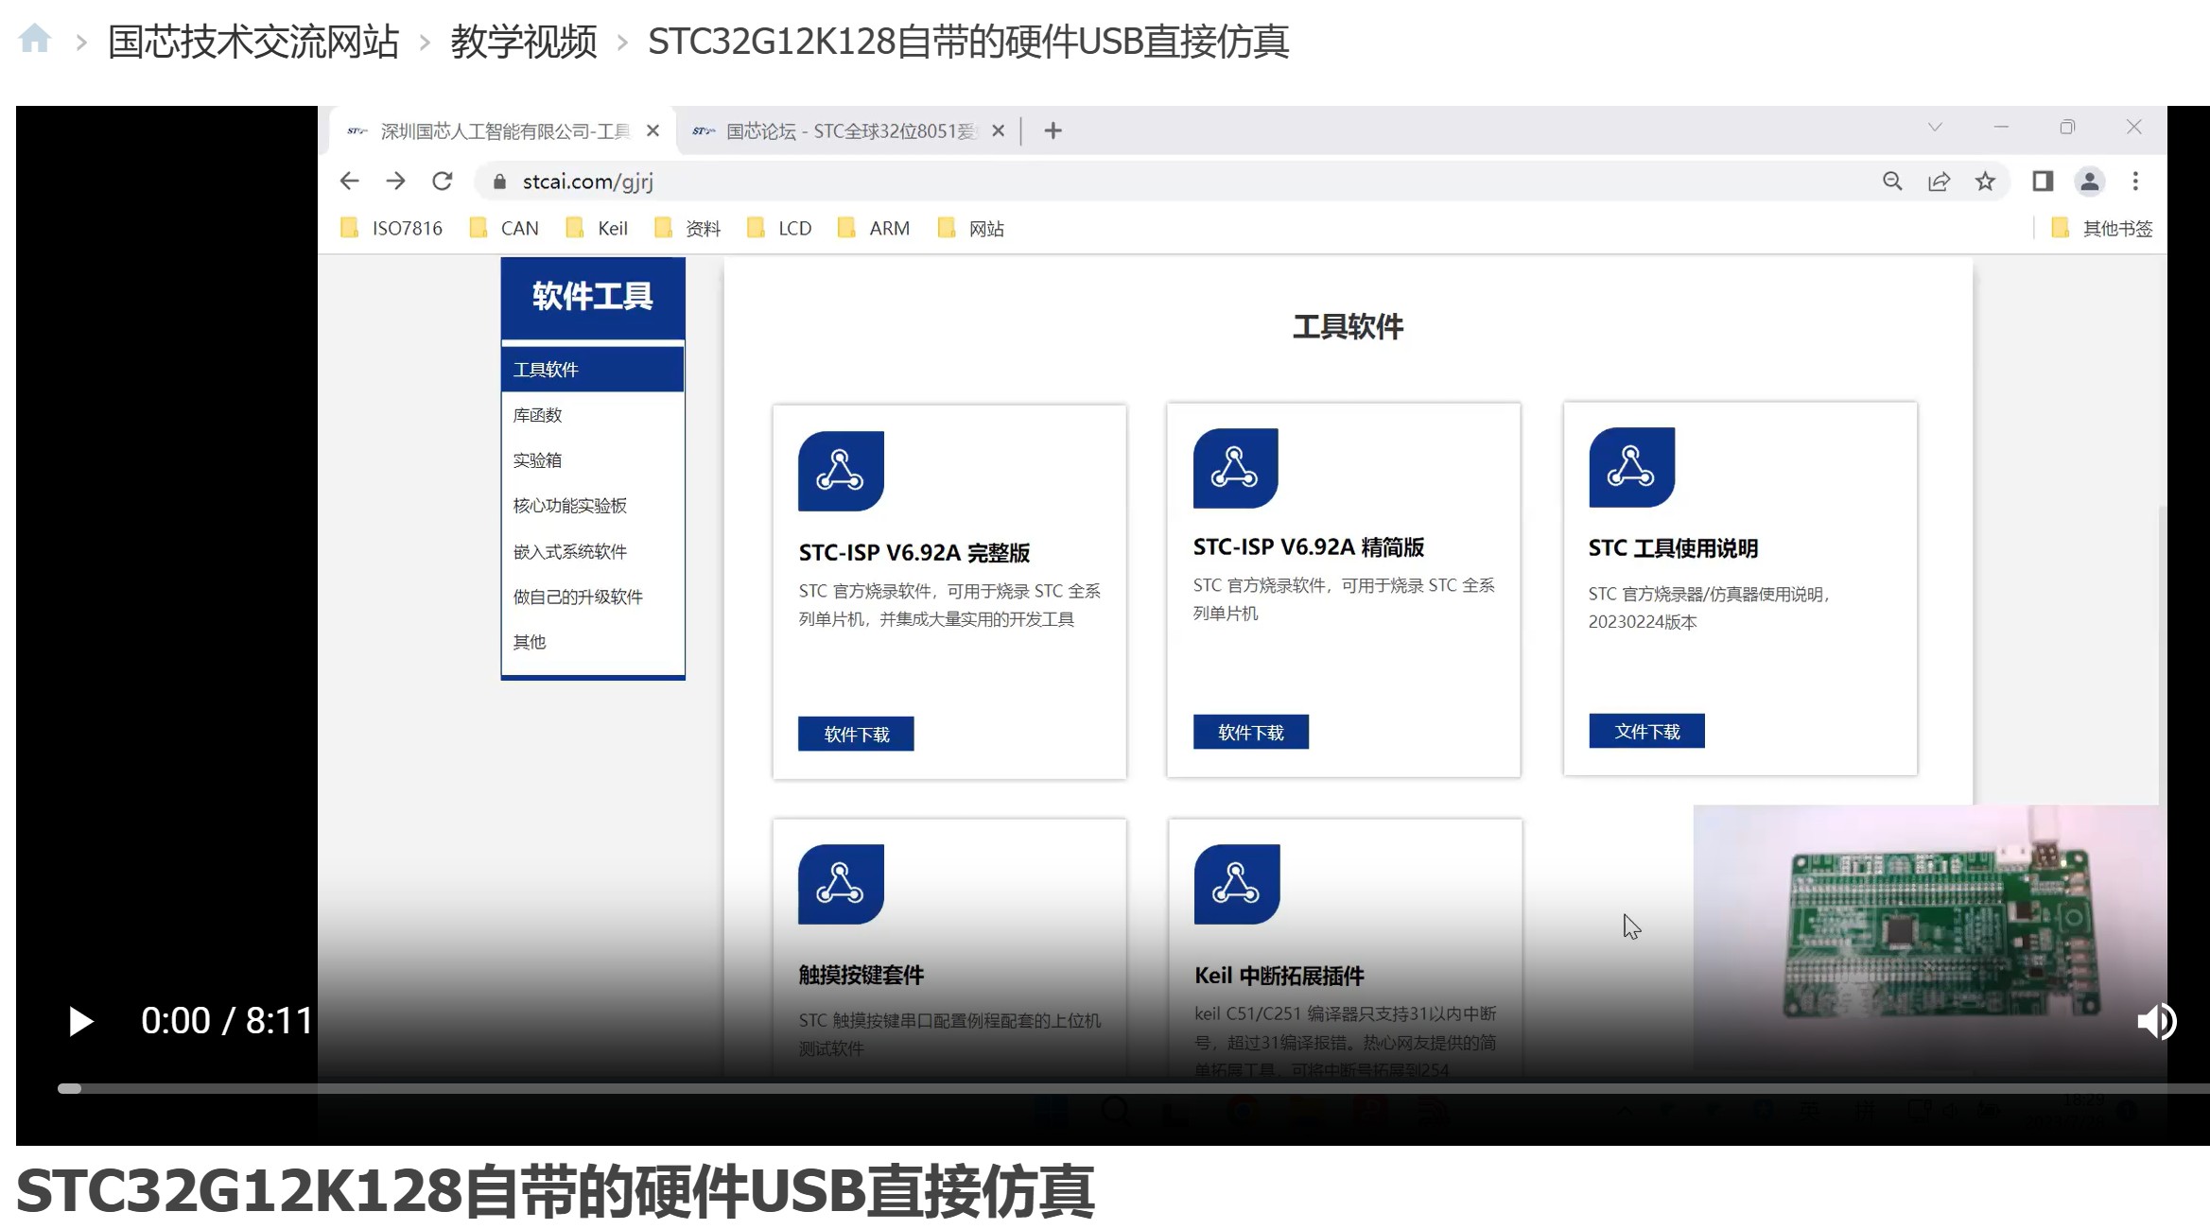Click the STC32G12K128自带的硬件USB直接仿真 breadcrumb
2210x1229 pixels.
click(967, 42)
